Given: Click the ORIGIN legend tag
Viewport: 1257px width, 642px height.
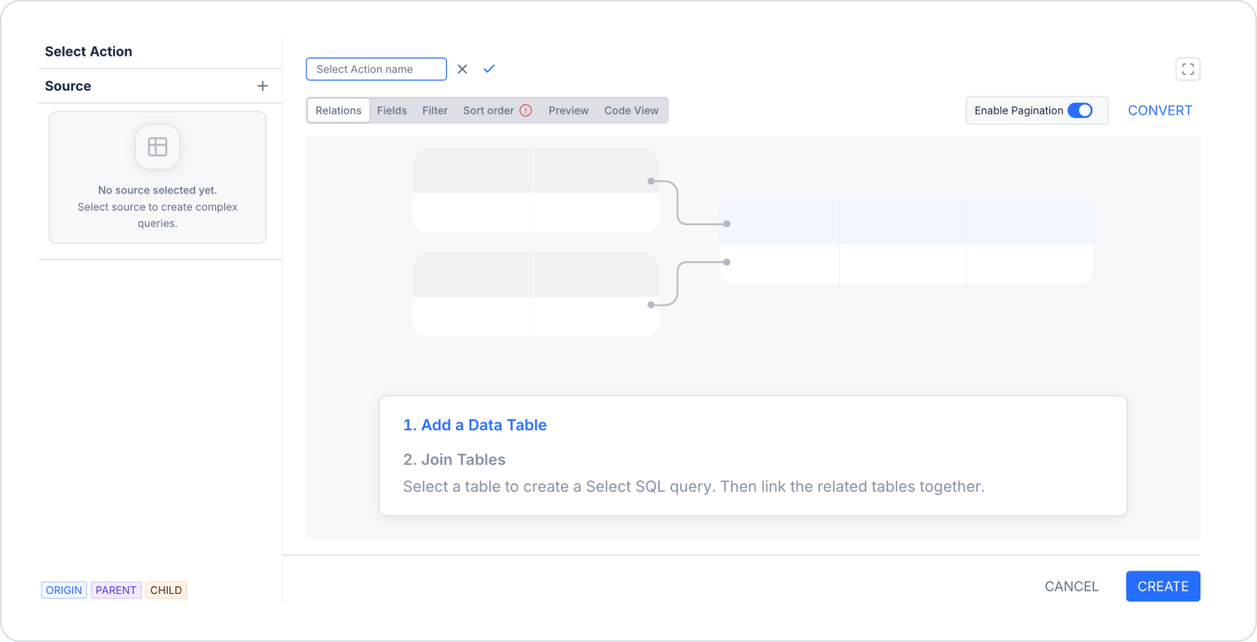Looking at the screenshot, I should coord(64,591).
